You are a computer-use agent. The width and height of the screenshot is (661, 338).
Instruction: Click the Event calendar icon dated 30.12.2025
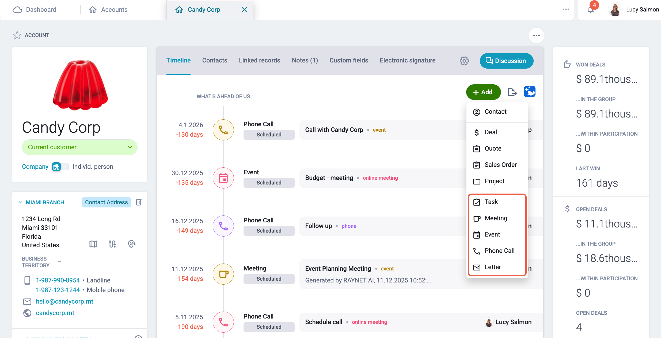pyautogui.click(x=223, y=178)
